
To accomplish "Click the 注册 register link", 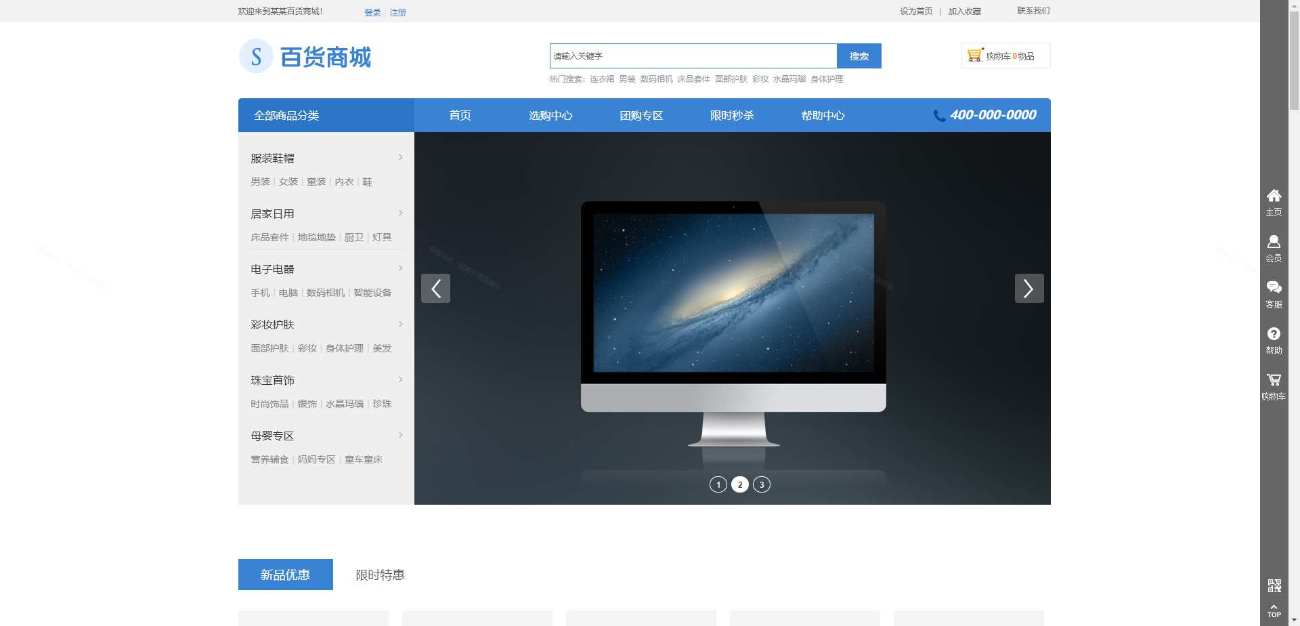I will pos(397,12).
